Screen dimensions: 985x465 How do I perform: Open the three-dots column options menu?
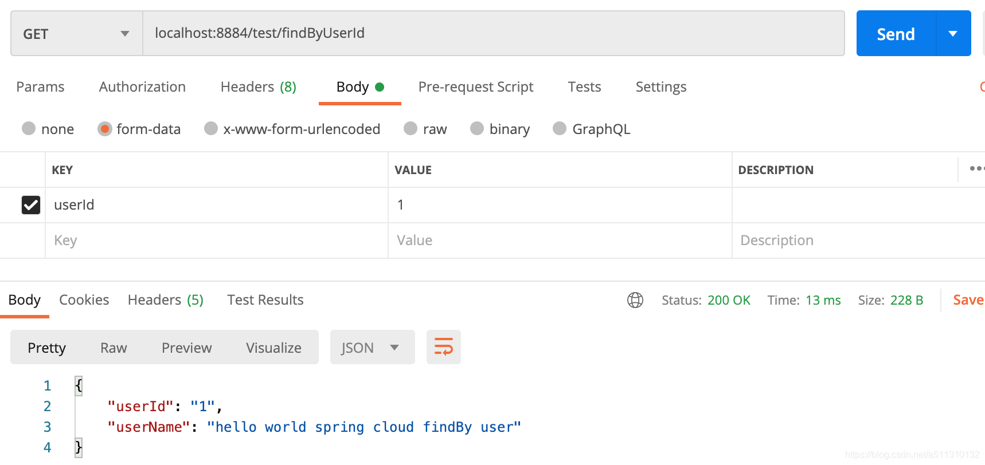click(977, 168)
